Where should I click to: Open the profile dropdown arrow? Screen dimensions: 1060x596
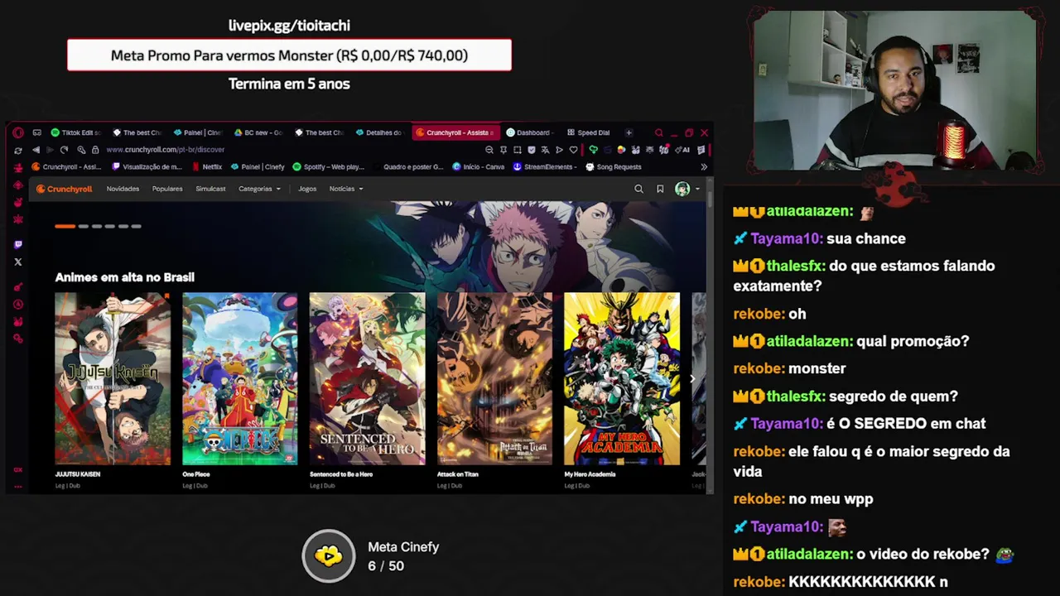(x=697, y=189)
